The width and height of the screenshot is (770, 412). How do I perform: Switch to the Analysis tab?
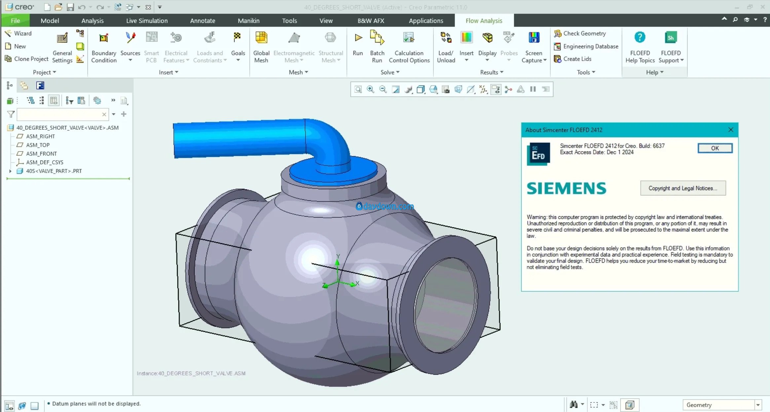(x=92, y=20)
